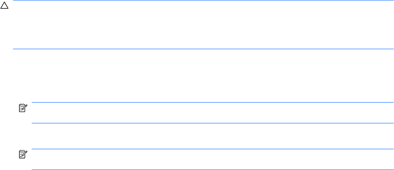The image size is (394, 170).
Task: Click the blue rule beside the caution triangle
Action: (x=203, y=1)
